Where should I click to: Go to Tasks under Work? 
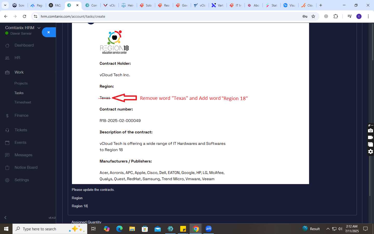(x=19, y=93)
